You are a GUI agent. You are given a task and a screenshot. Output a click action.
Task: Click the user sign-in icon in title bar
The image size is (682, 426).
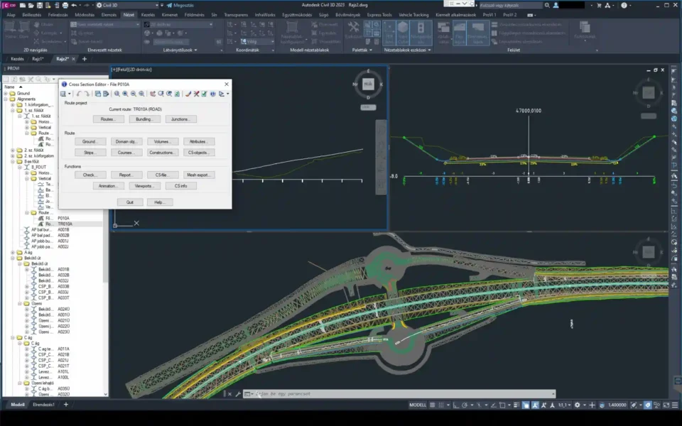point(556,5)
